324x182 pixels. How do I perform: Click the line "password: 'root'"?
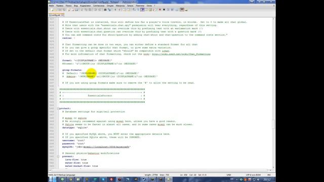(73, 144)
